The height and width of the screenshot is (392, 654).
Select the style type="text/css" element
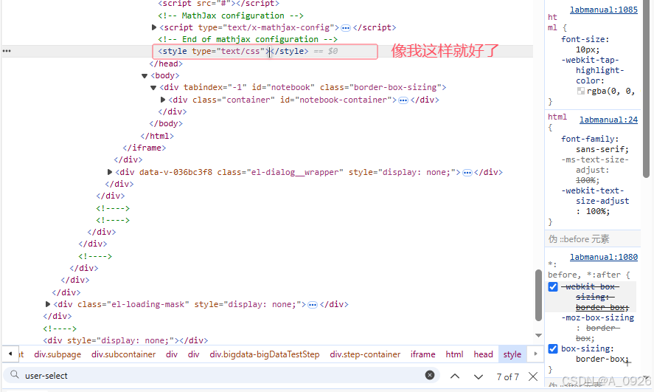click(233, 52)
